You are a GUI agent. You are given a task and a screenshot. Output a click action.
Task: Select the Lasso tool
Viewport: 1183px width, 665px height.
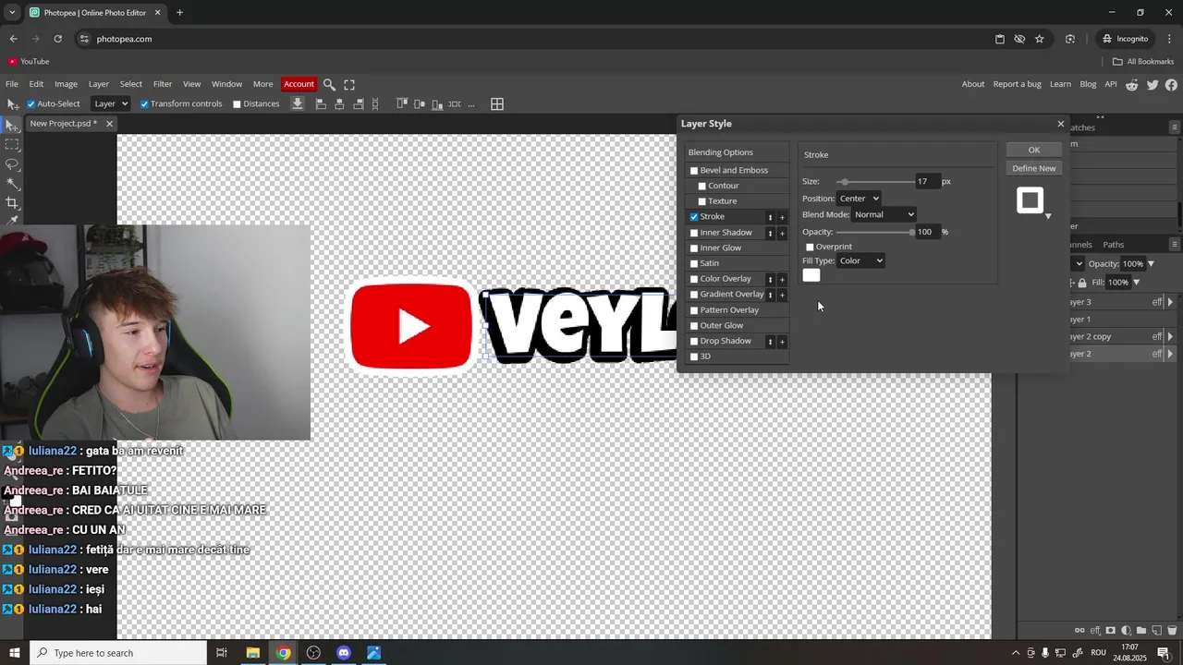coord(12,164)
